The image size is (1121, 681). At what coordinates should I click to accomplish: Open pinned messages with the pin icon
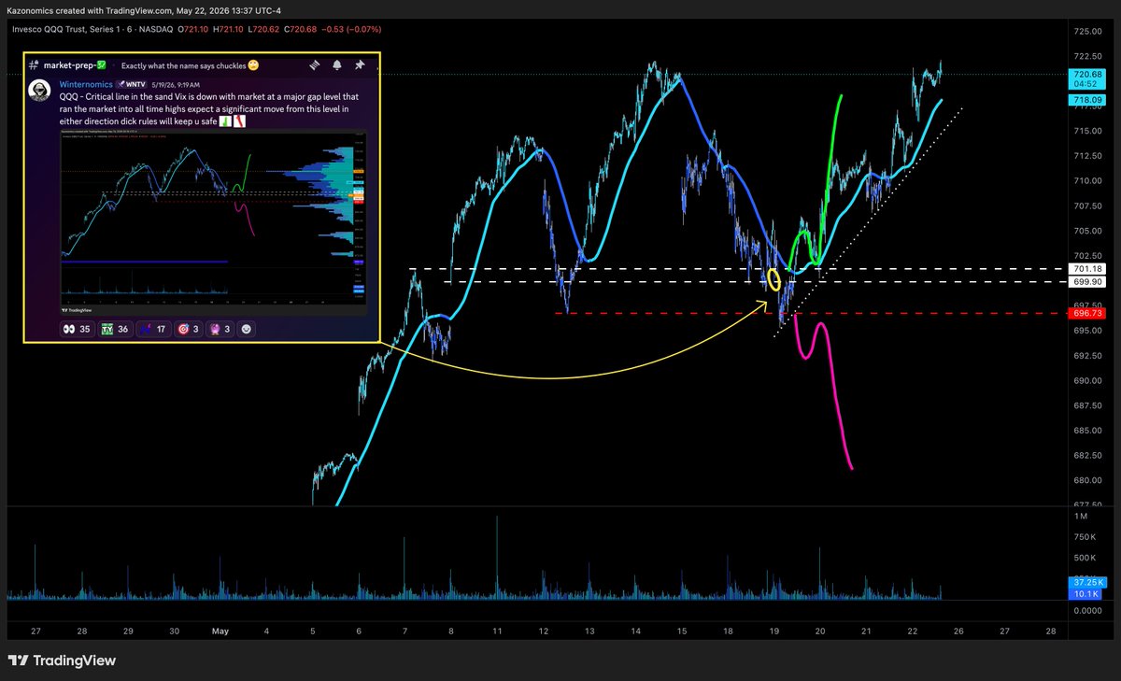pyautogui.click(x=359, y=66)
